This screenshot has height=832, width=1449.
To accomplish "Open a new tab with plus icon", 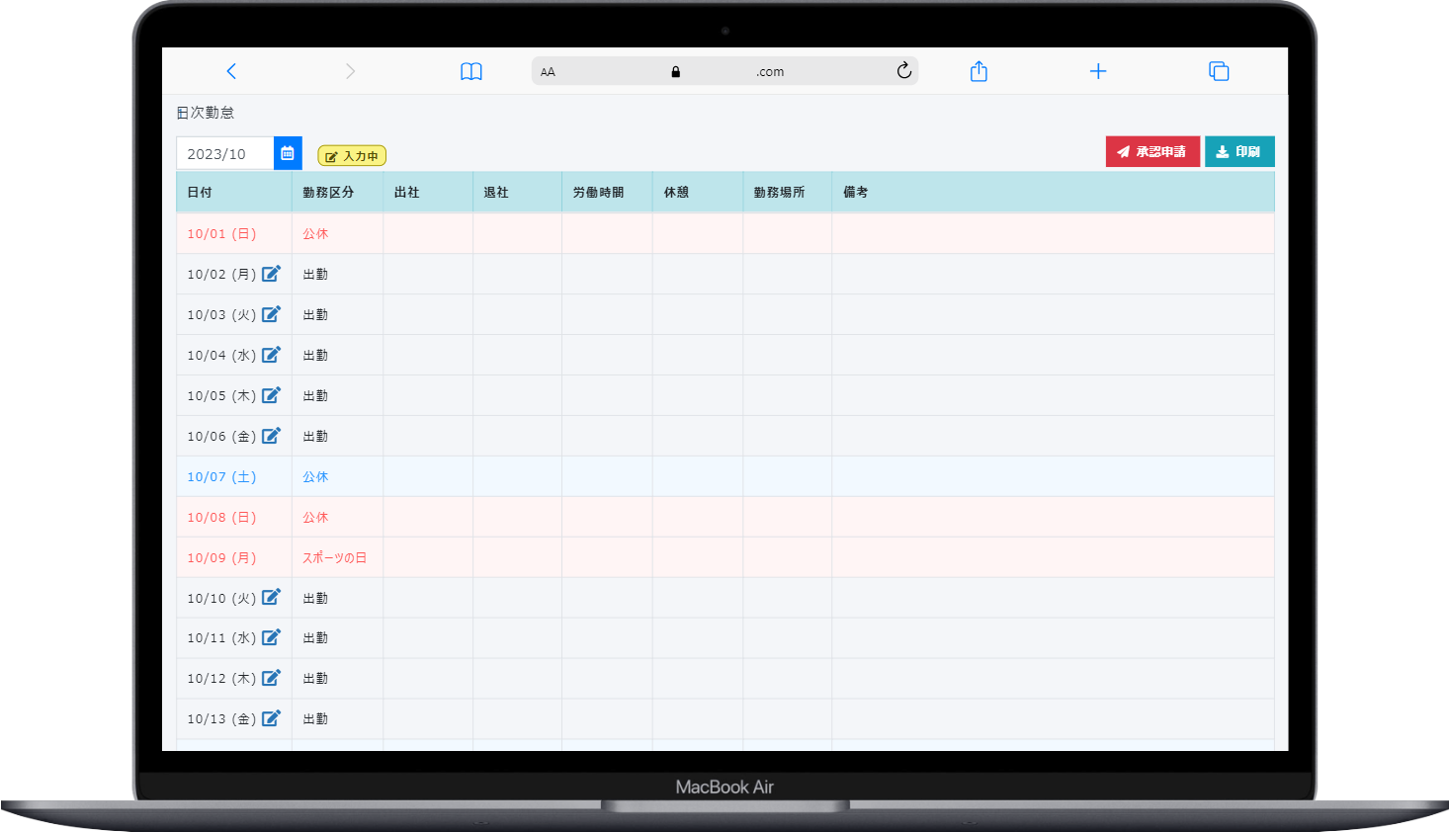I will 1098,71.
